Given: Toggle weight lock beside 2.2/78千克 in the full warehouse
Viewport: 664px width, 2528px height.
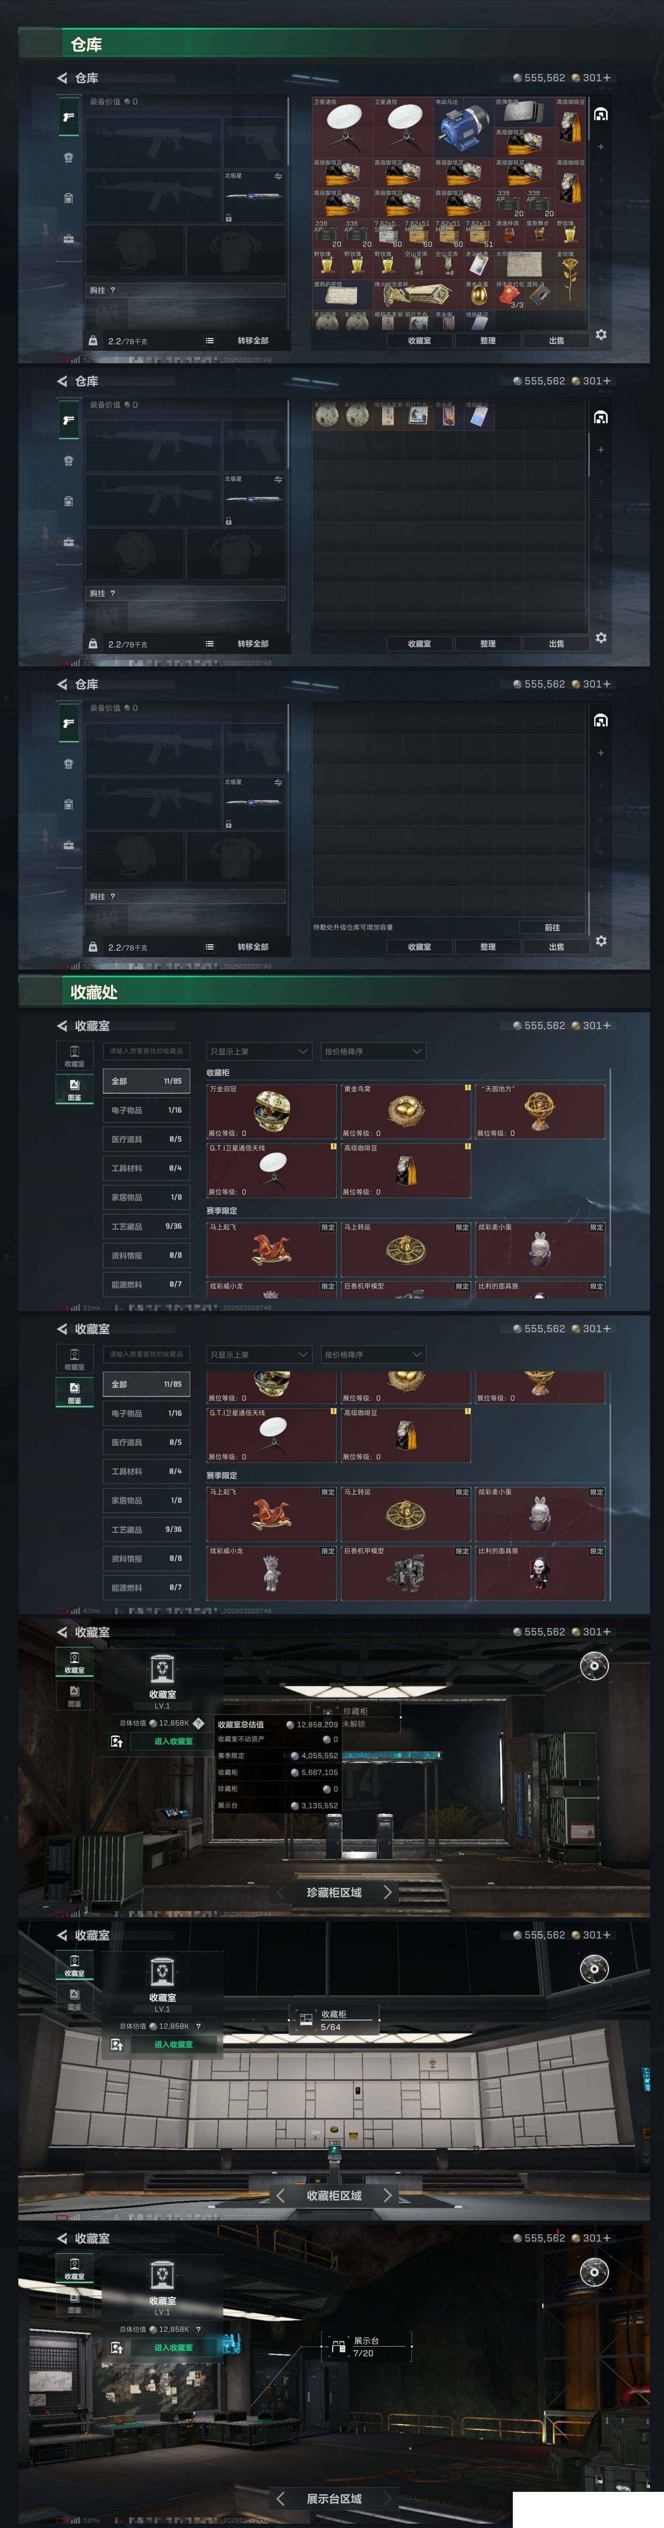Looking at the screenshot, I should (x=93, y=341).
